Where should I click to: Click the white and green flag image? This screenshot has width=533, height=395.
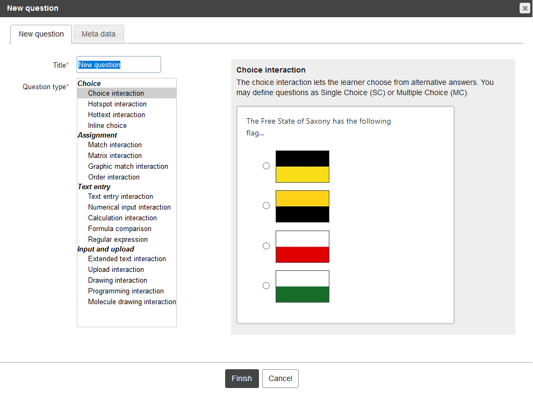pyautogui.click(x=302, y=286)
